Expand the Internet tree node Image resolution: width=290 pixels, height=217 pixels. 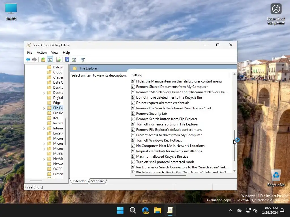click(44, 129)
